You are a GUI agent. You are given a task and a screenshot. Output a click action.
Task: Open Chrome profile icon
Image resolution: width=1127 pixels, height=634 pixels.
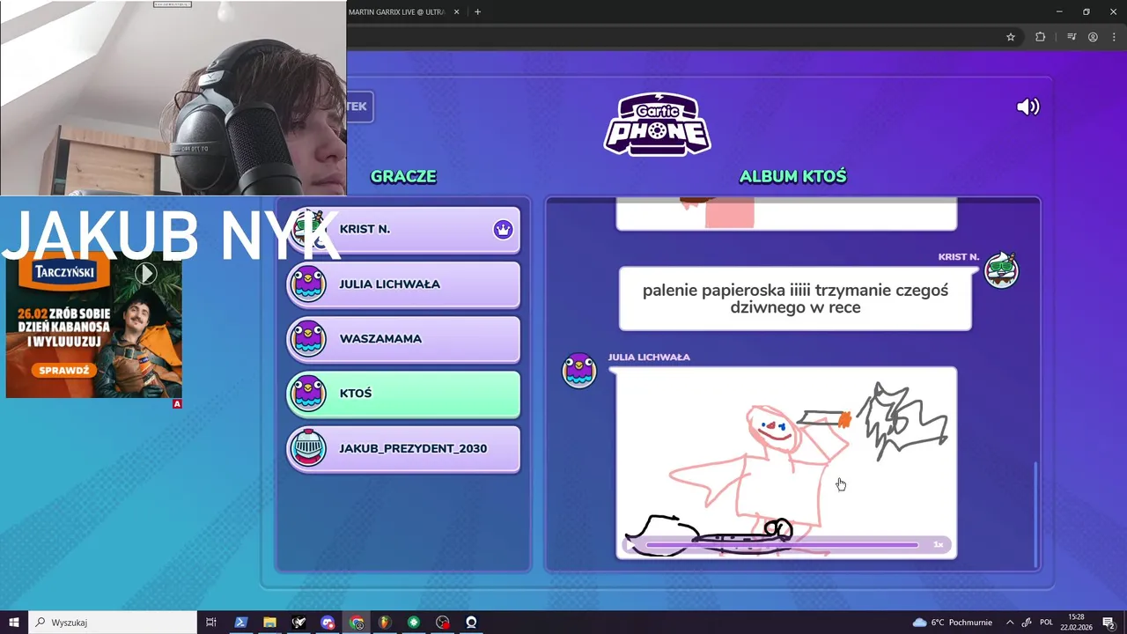pyautogui.click(x=1093, y=37)
